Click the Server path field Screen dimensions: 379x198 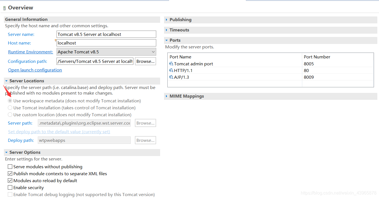coord(84,123)
